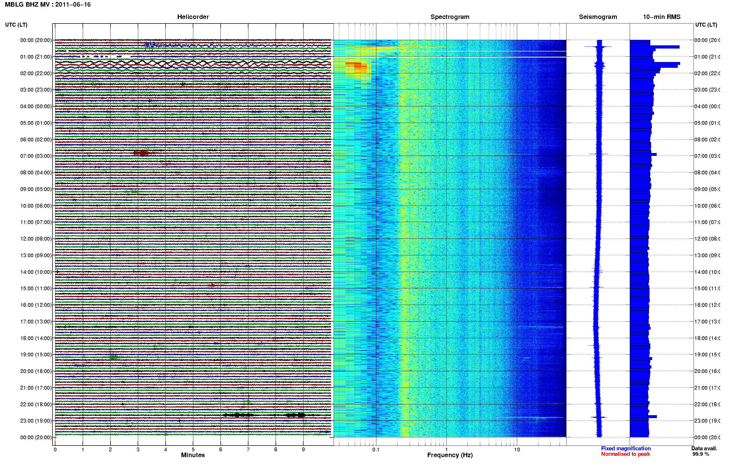This screenshot has width=750, height=469.
Task: Select left-axis time label '23:00 (19:00)'
Action: click(x=36, y=421)
